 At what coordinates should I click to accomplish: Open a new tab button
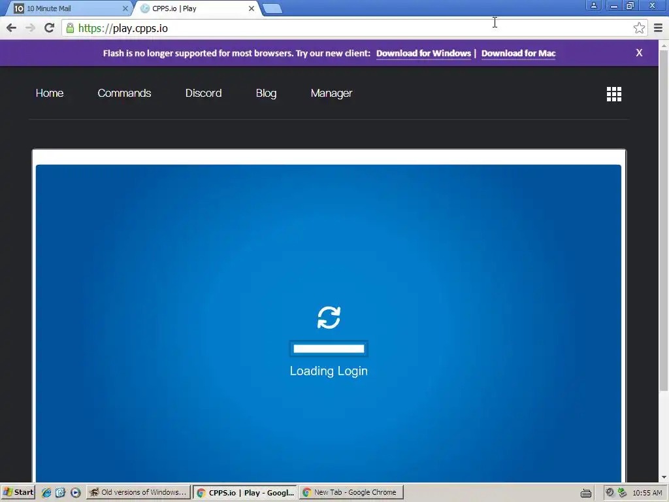pos(272,8)
